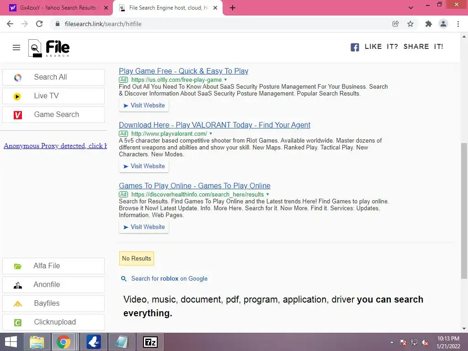Choose Alfa File host
The height and width of the screenshot is (351, 468).
pyautogui.click(x=53, y=266)
